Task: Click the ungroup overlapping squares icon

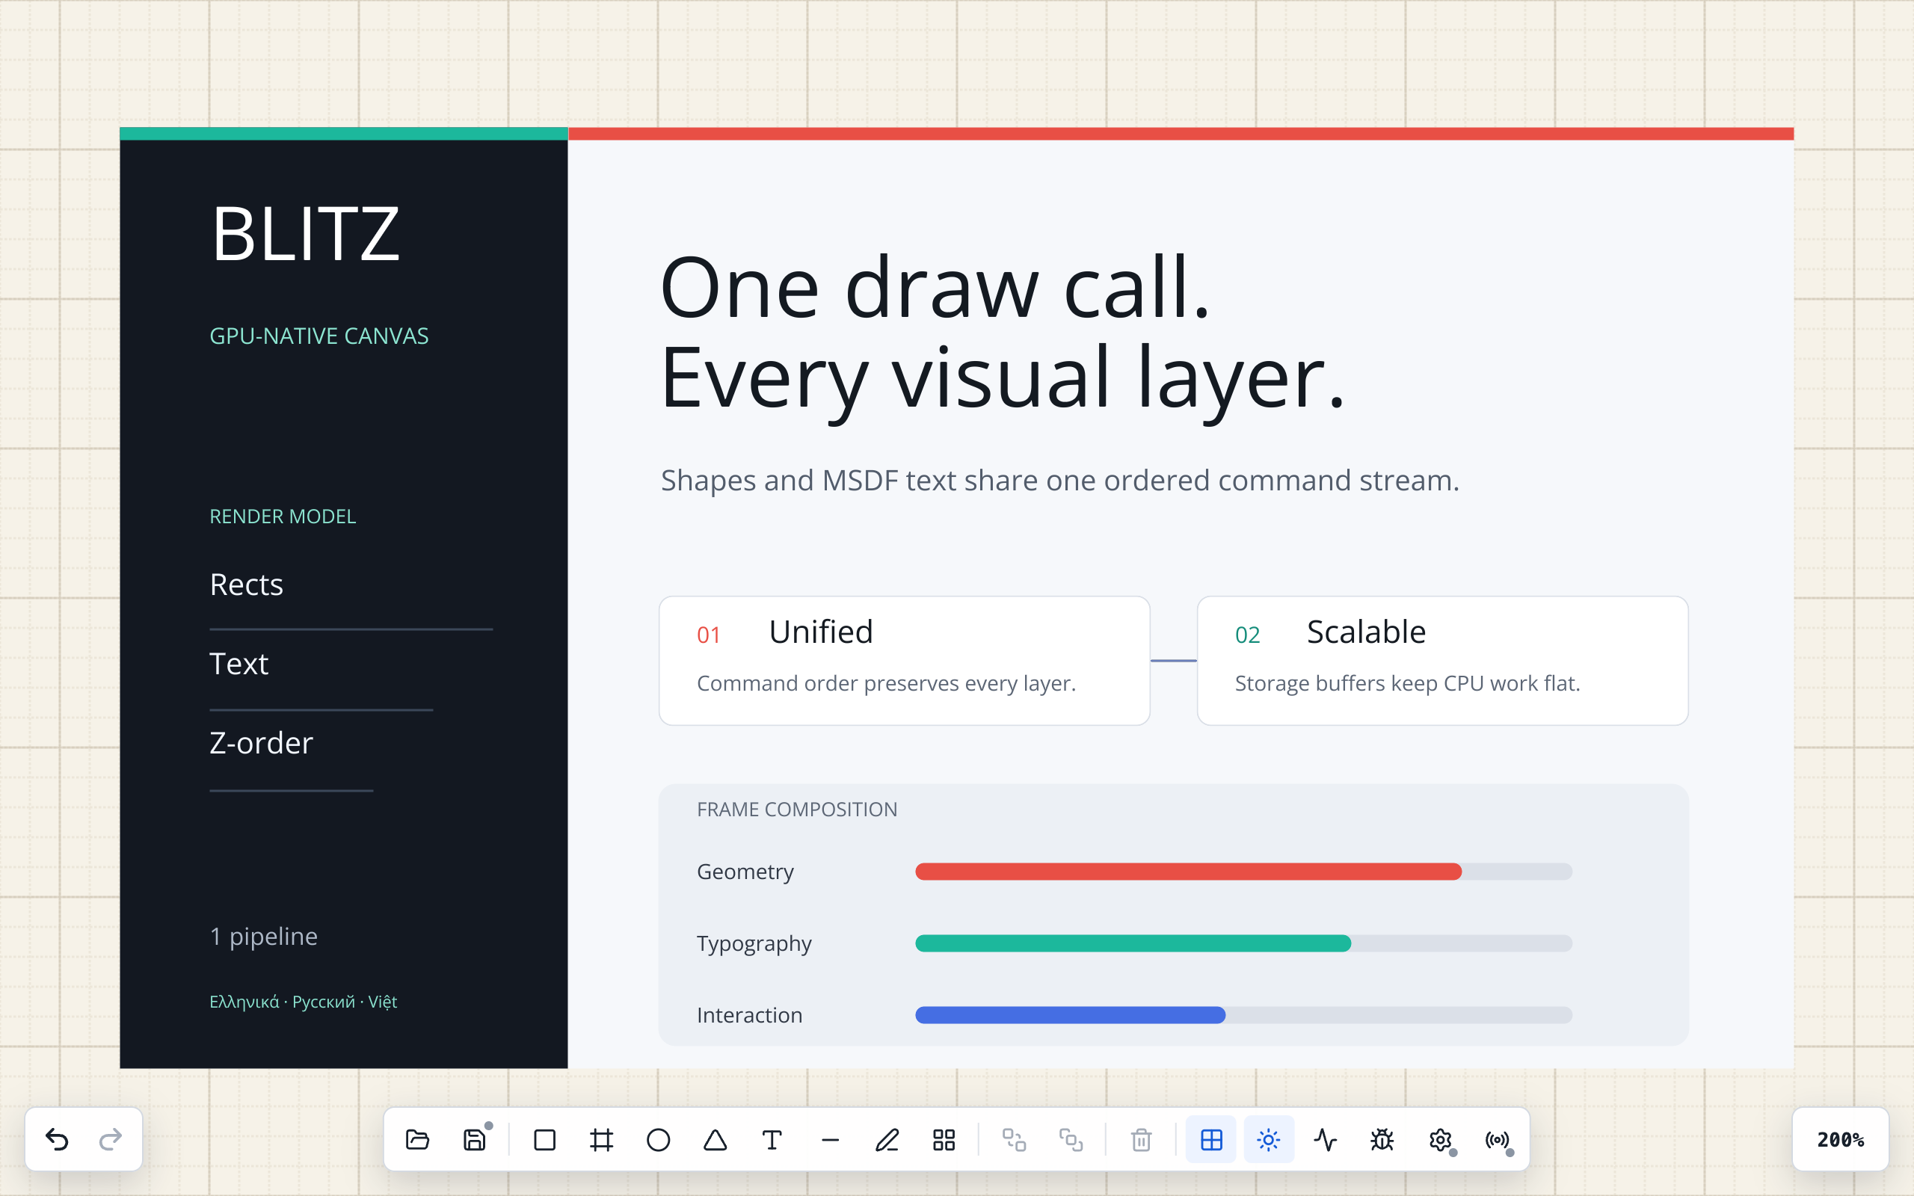Action: 1071,1140
